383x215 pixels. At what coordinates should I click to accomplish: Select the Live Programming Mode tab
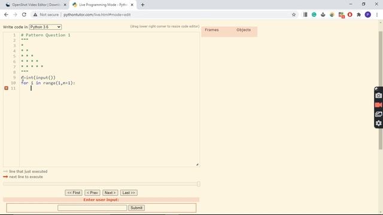[x=103, y=5]
